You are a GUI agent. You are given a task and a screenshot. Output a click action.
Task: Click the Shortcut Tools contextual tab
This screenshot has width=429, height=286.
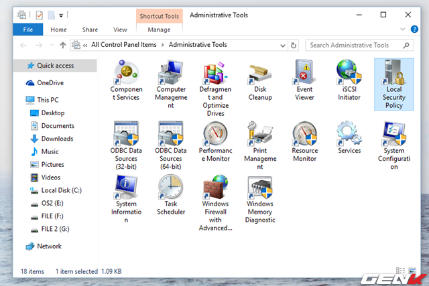(x=160, y=16)
